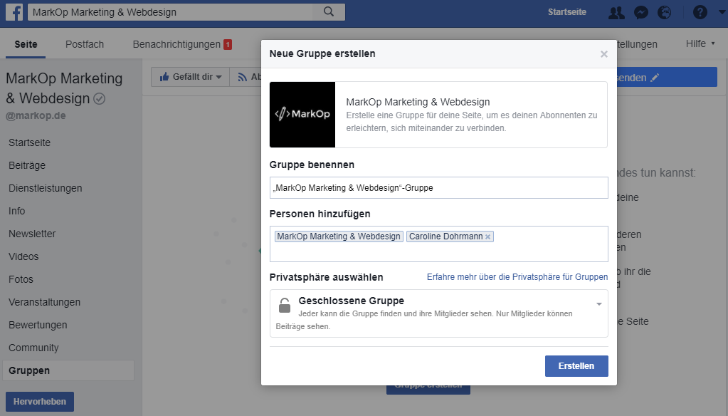
Task: Remove Caroline Dohrmann from members
Action: tap(487, 236)
